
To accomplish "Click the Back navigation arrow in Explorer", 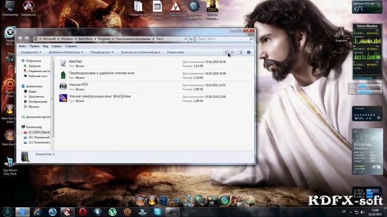I will [x=20, y=39].
